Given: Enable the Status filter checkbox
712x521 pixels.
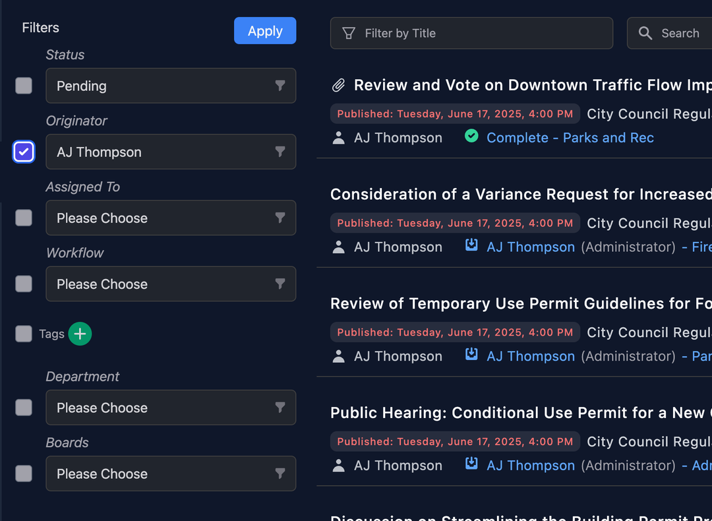Looking at the screenshot, I should click(24, 86).
